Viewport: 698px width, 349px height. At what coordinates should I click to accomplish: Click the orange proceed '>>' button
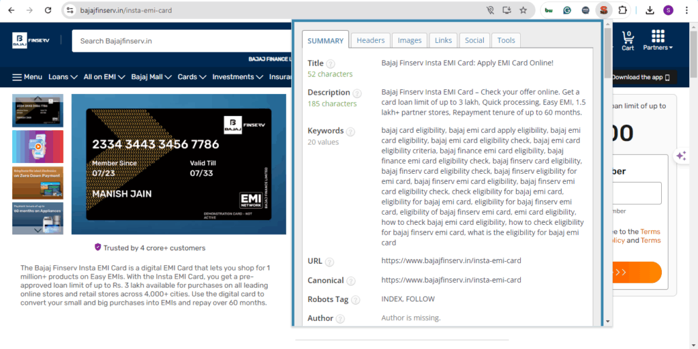coord(637,273)
